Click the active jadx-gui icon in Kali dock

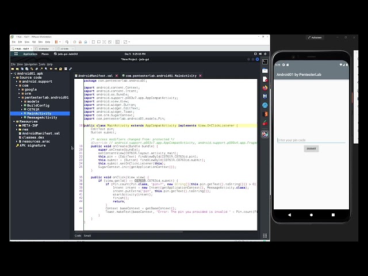[265, 134]
